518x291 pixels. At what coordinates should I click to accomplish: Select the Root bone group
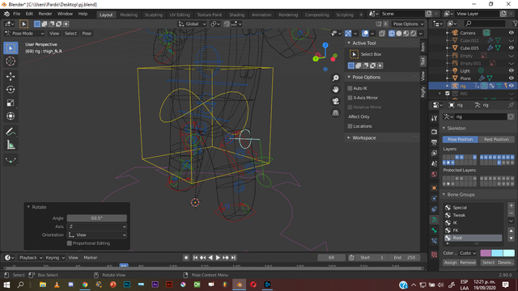point(473,238)
